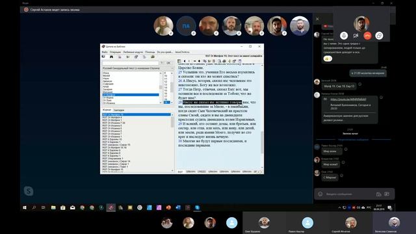Click the first book icon in left toolbar

pos(103,57)
